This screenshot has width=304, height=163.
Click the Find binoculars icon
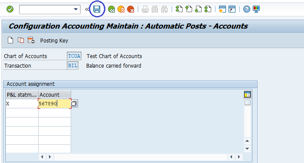coord(155,9)
